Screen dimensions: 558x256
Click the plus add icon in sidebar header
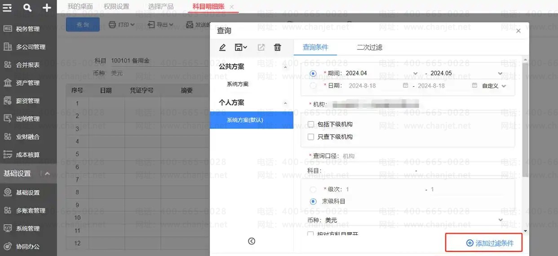click(47, 8)
